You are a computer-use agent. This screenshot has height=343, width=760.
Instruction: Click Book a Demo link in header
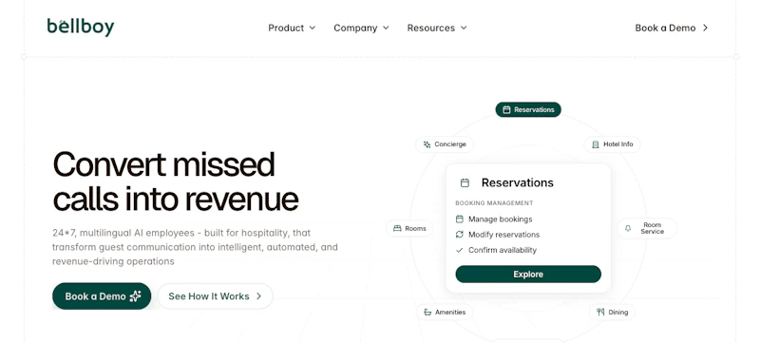click(672, 29)
